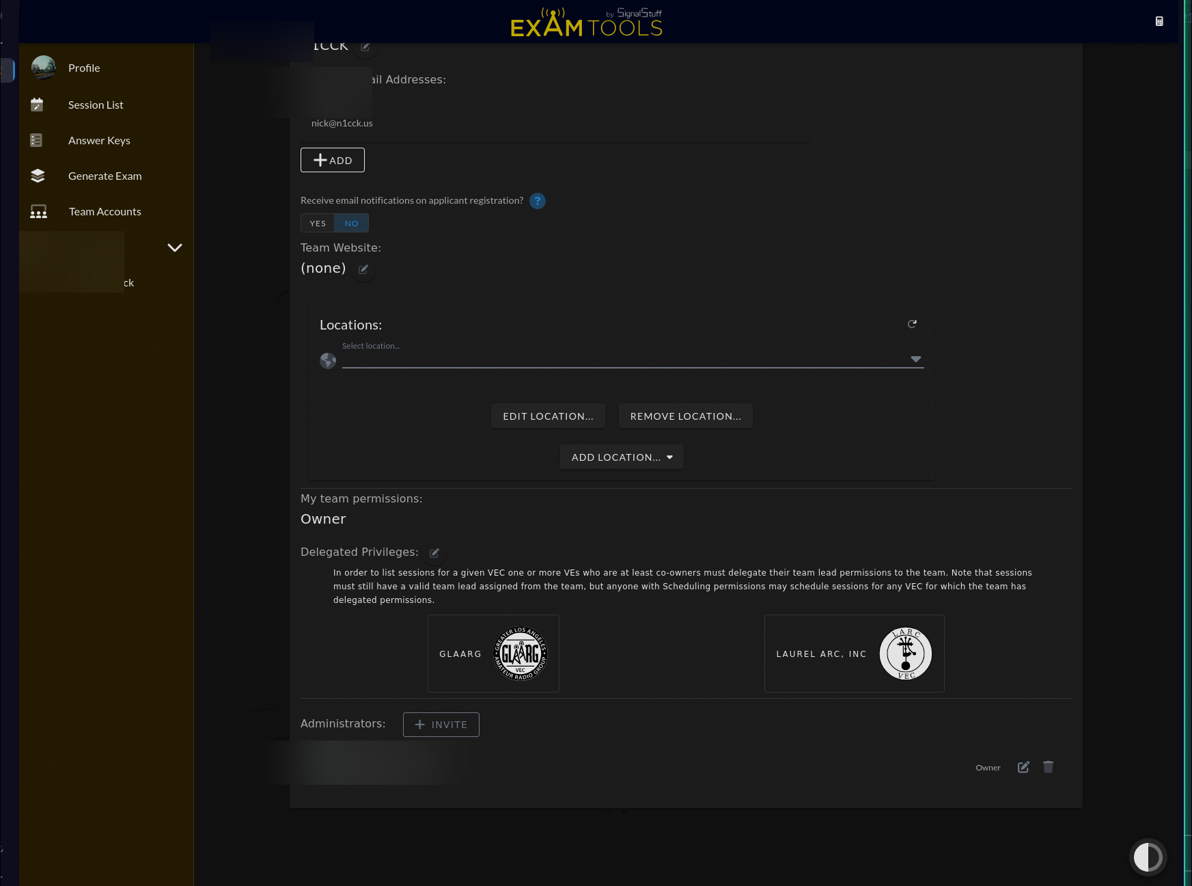Open the calculator icon in header
The width and height of the screenshot is (1192, 886).
(1159, 21)
